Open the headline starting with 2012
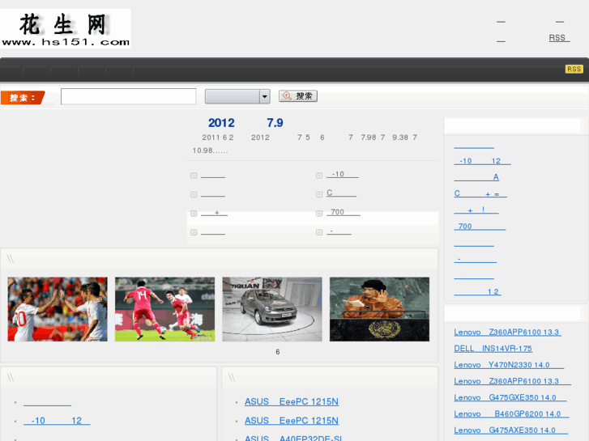589x441 pixels. [x=245, y=123]
